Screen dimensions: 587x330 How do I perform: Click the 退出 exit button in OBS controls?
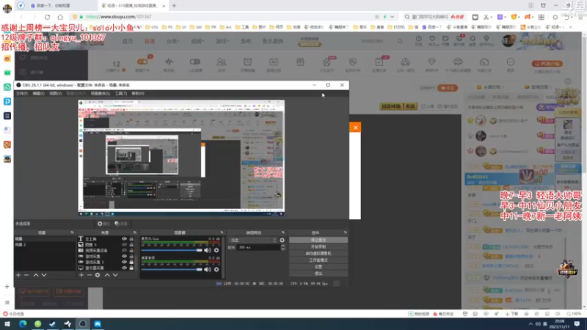click(318, 274)
